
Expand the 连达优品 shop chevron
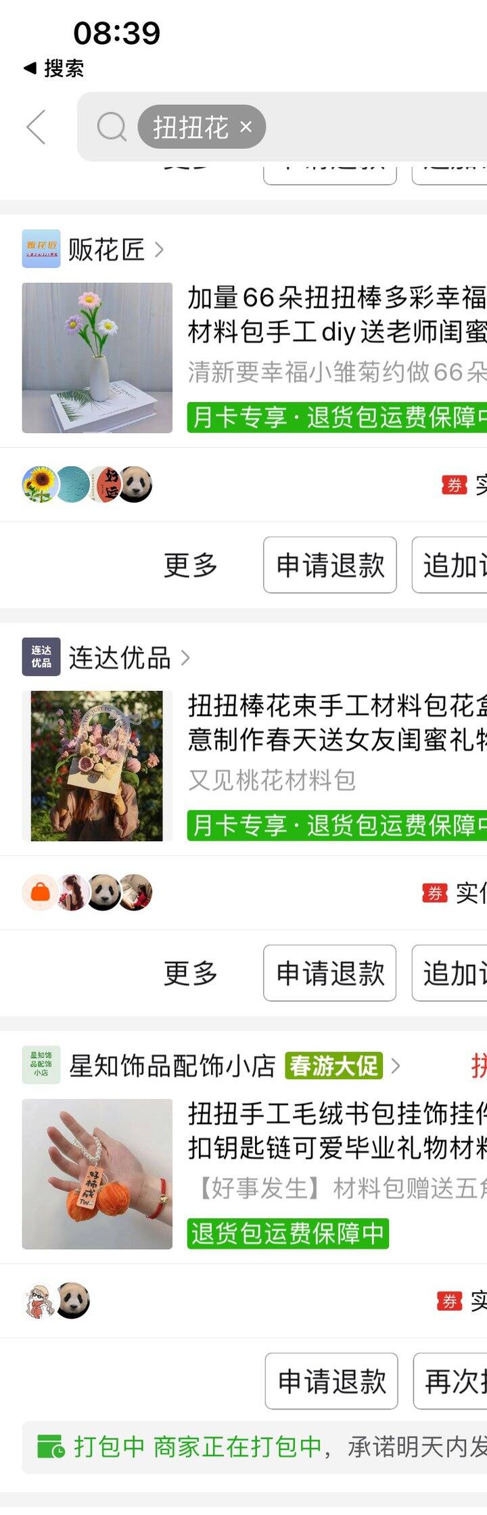185,658
